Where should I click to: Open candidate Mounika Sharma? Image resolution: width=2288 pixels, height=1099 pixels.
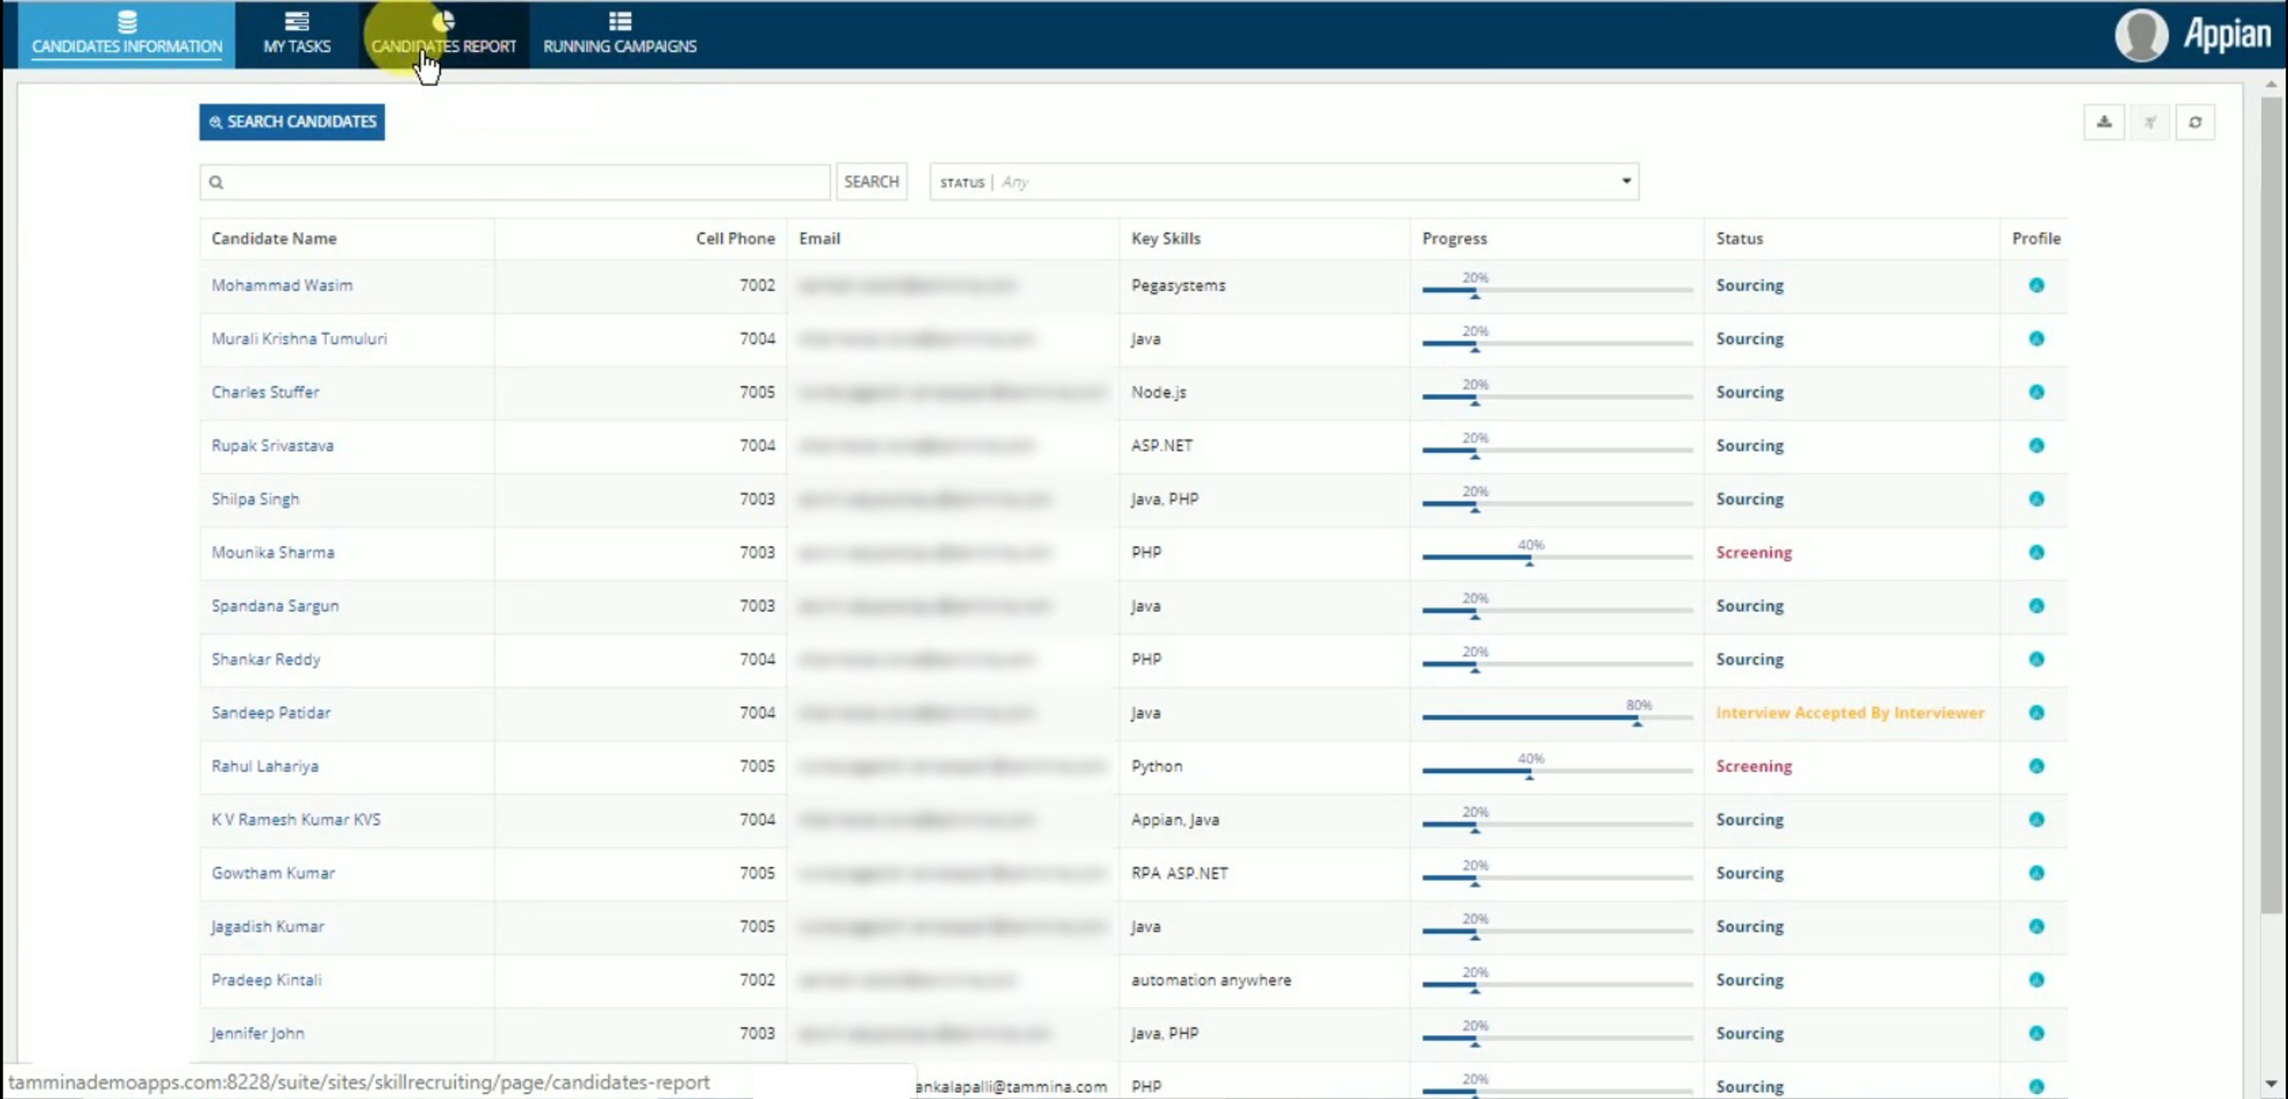[273, 552]
